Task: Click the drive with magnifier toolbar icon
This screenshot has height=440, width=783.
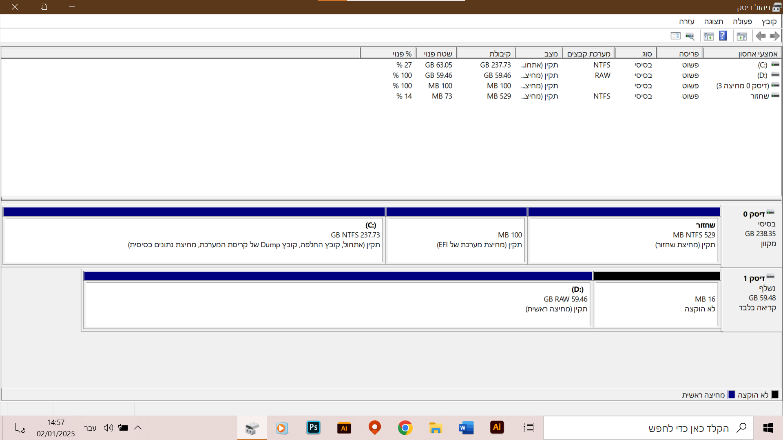Action: pyautogui.click(x=690, y=36)
